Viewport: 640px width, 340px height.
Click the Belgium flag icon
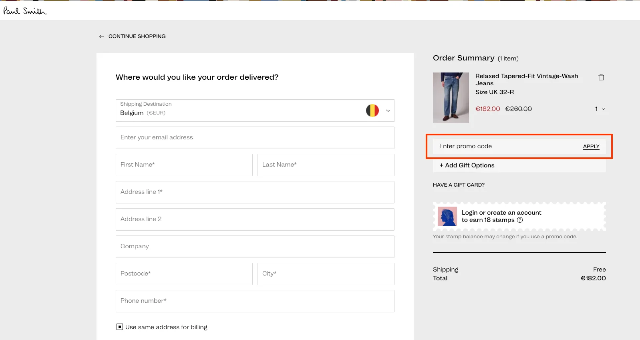pos(372,111)
